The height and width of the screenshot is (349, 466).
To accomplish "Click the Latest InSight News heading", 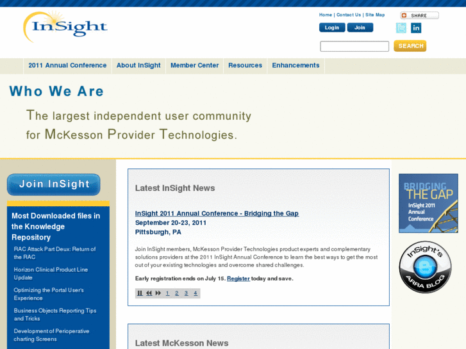I will tap(175, 188).
